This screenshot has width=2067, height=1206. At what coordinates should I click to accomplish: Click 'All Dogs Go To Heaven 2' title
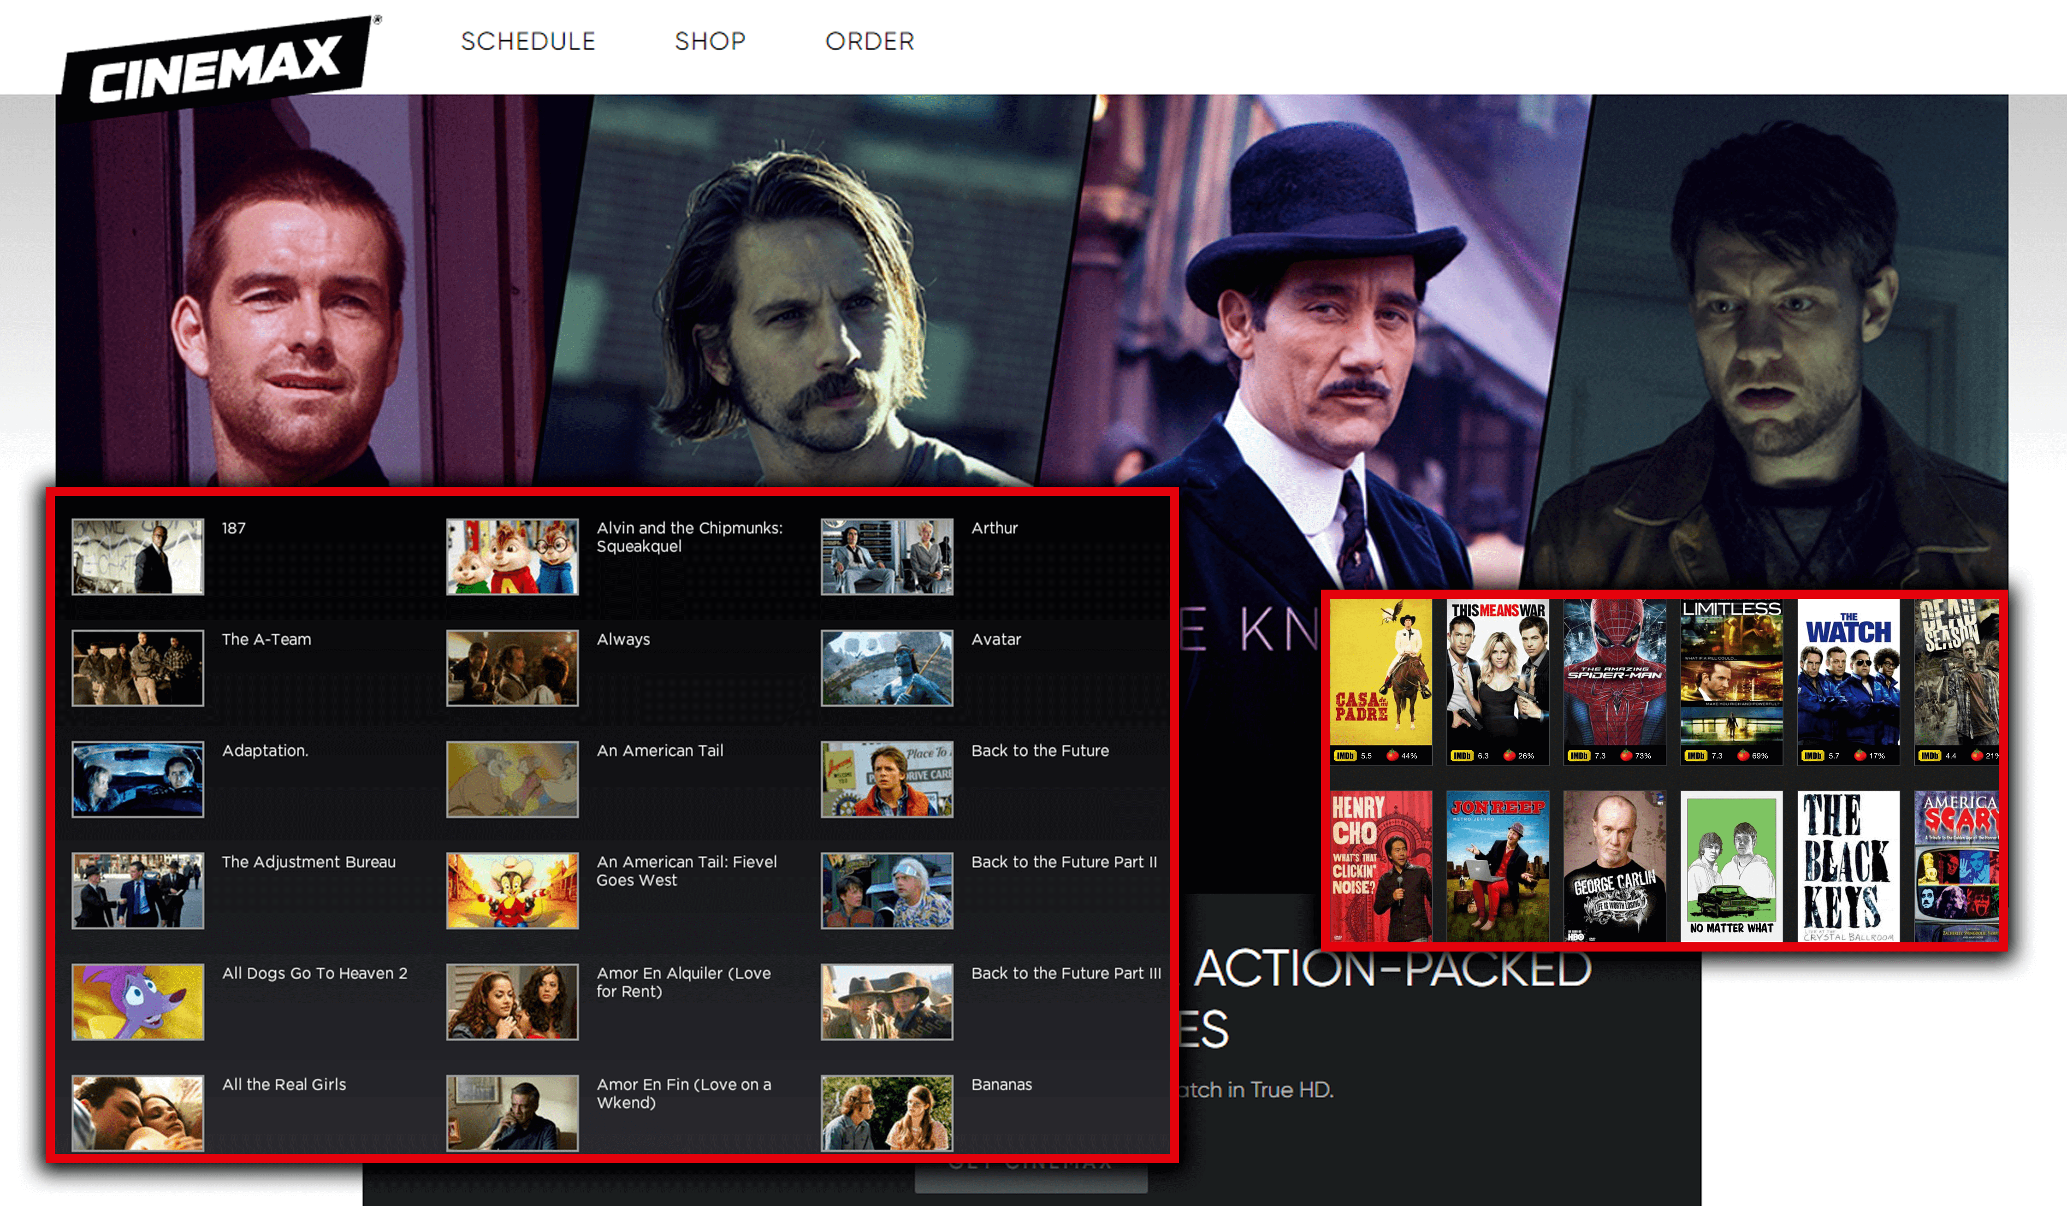315,974
